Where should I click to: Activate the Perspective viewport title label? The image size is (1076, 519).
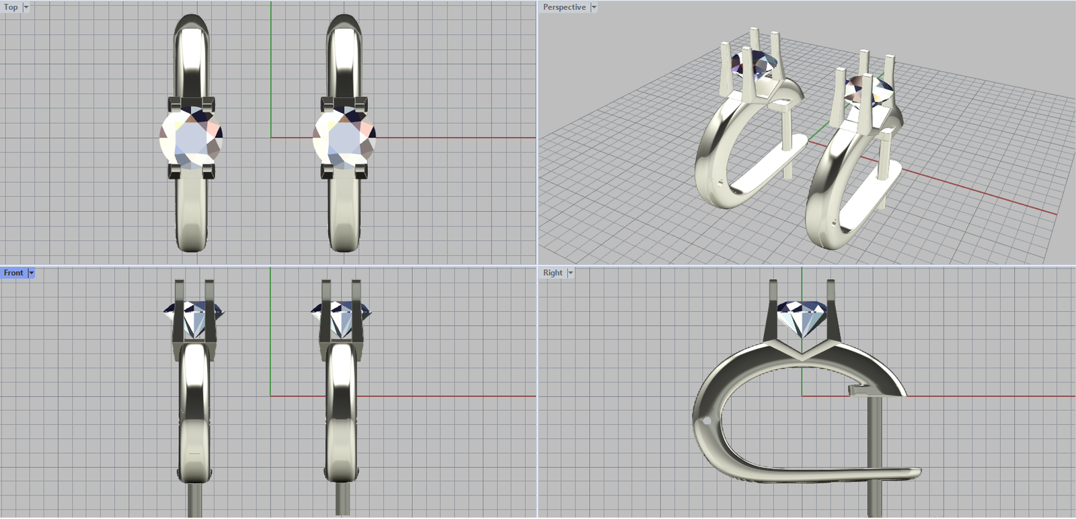(x=564, y=7)
